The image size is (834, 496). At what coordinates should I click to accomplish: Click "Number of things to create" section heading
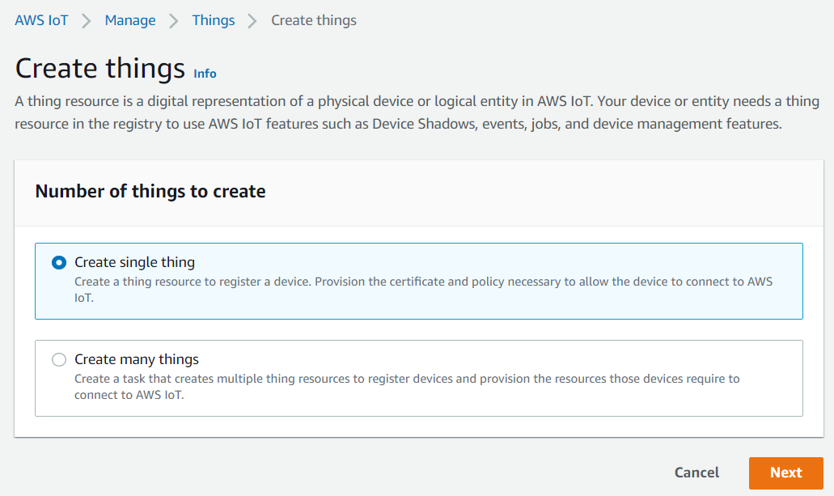coord(150,192)
